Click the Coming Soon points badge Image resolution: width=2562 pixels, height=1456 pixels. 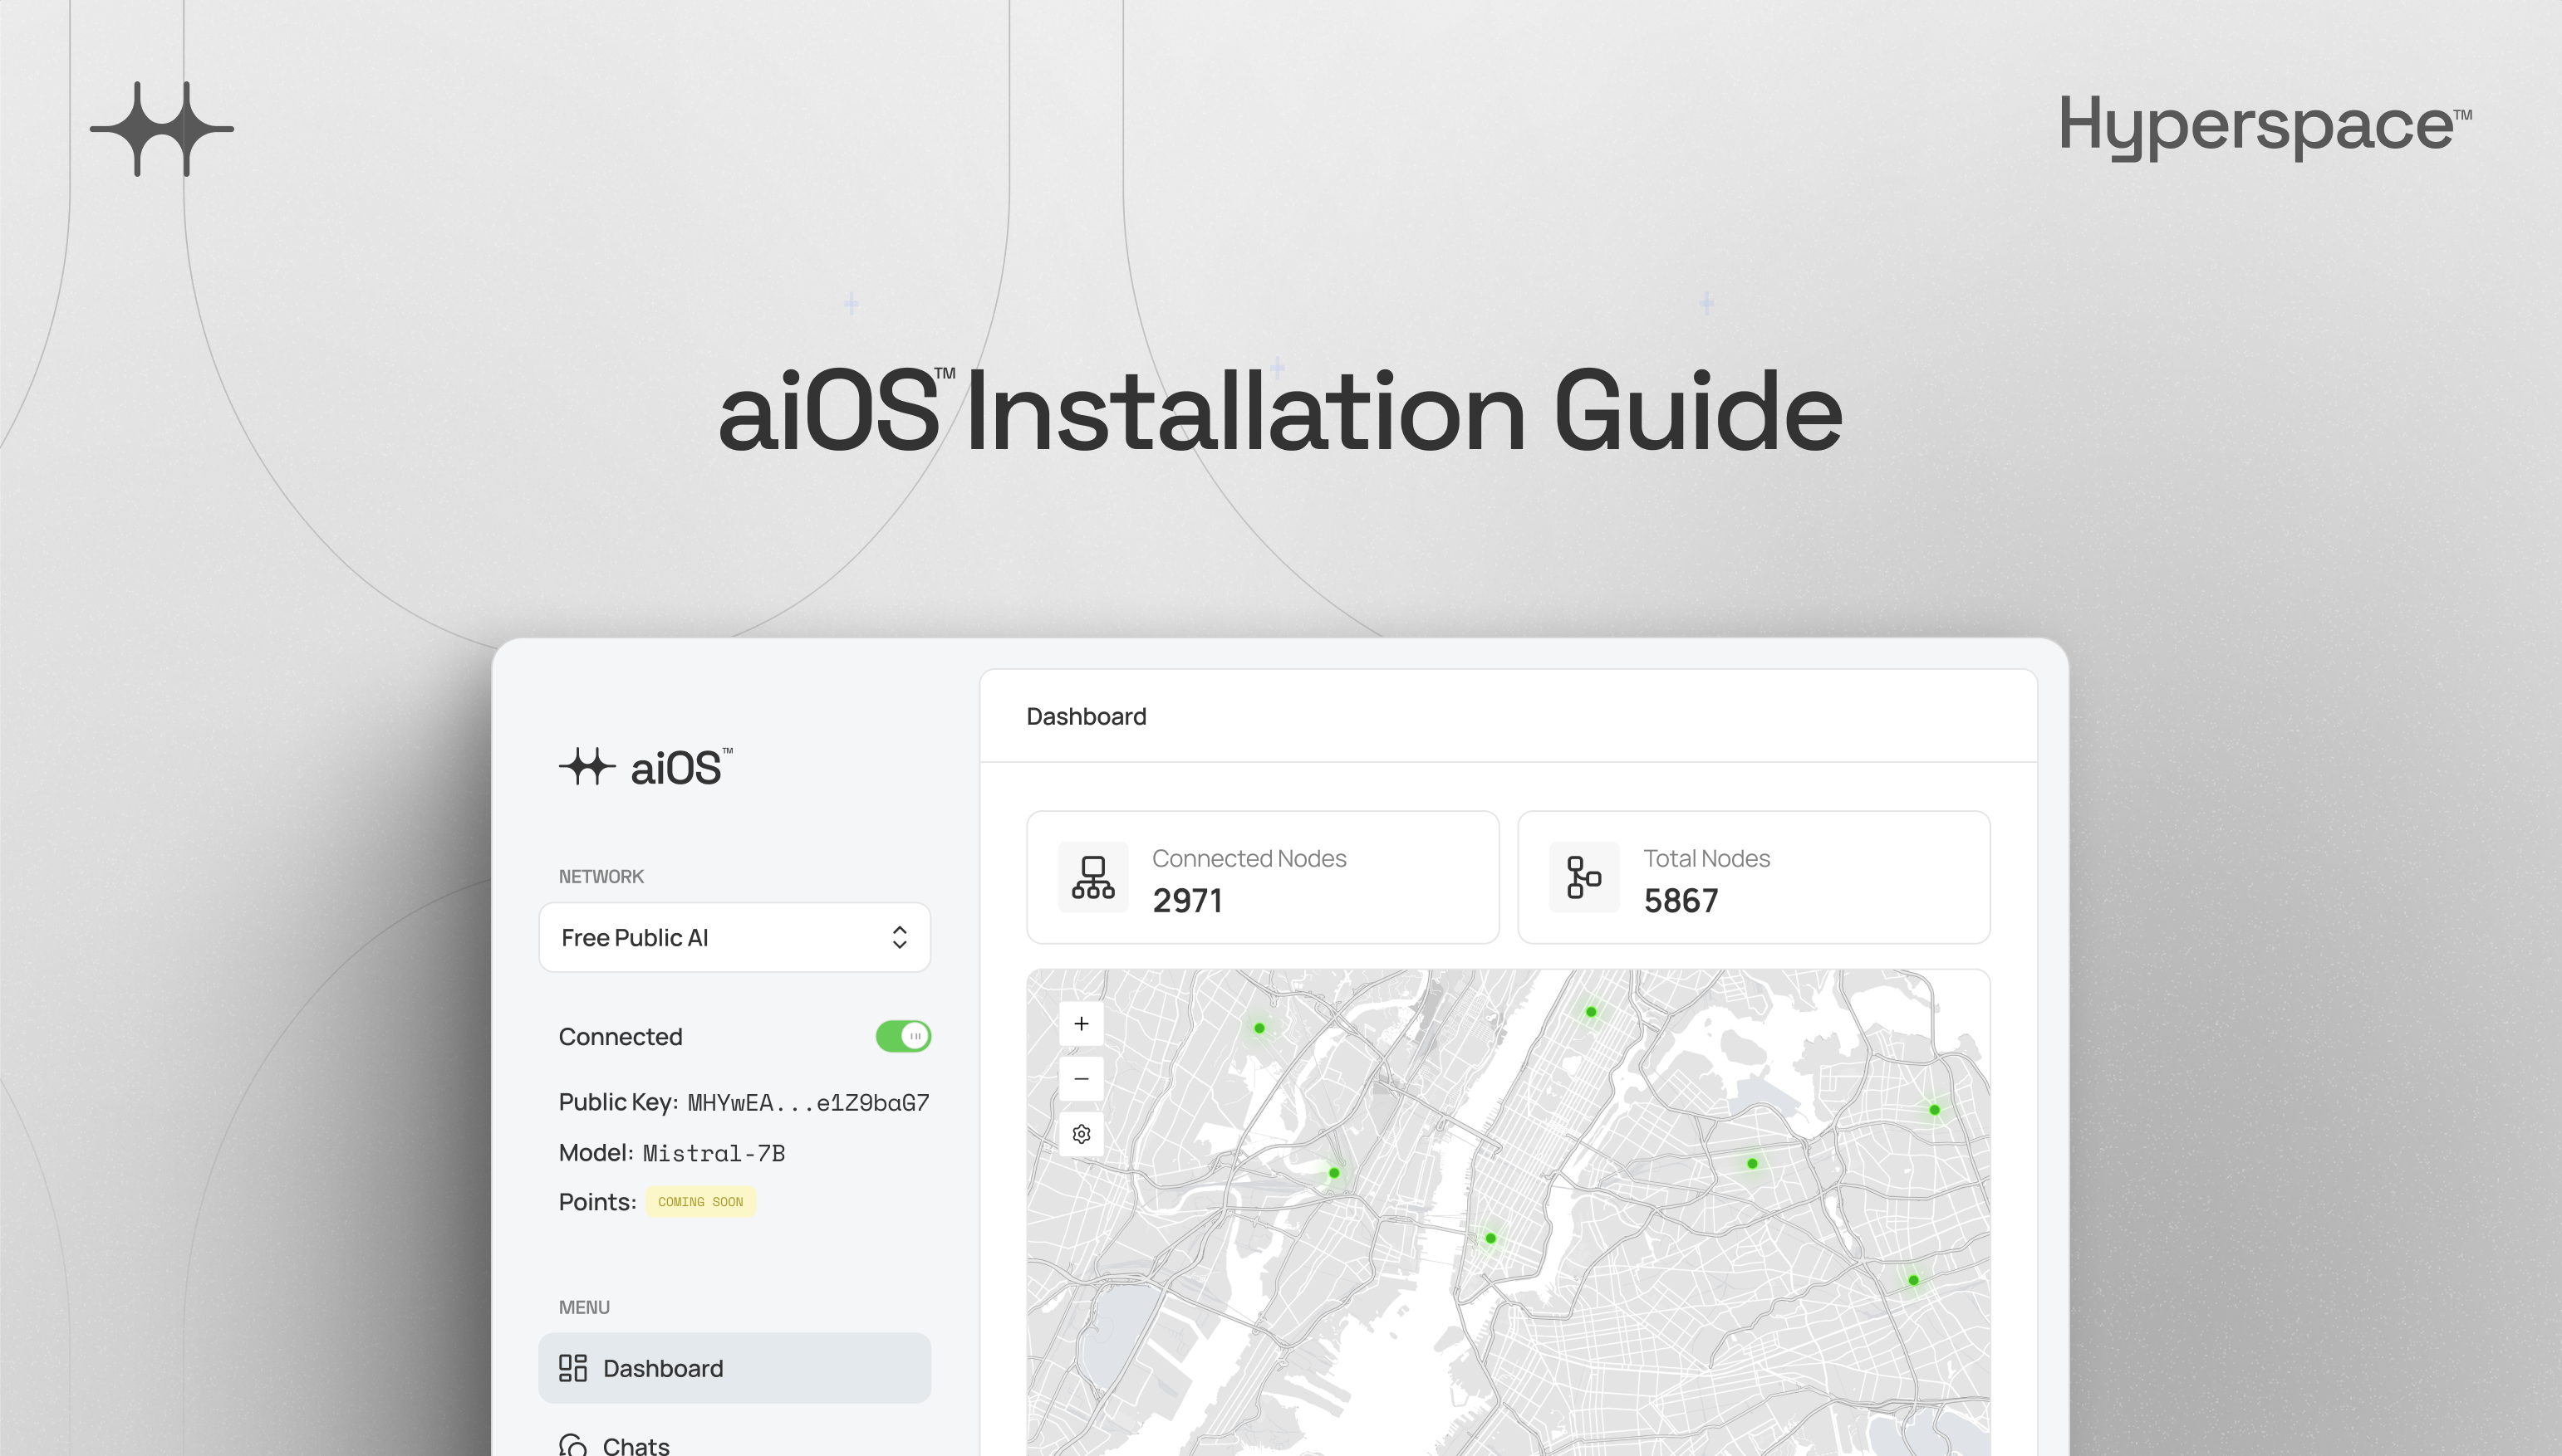tap(699, 1202)
